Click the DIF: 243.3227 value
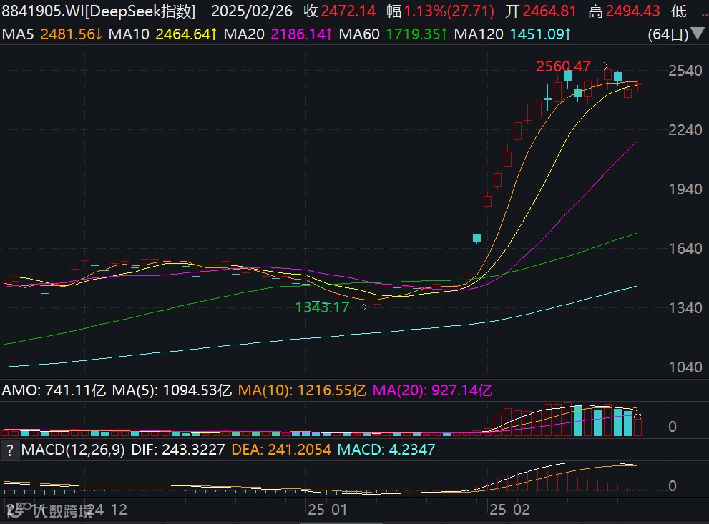 point(177,450)
